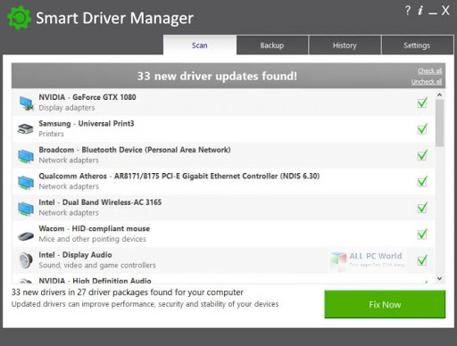Open the info 'i' icon

420,11
